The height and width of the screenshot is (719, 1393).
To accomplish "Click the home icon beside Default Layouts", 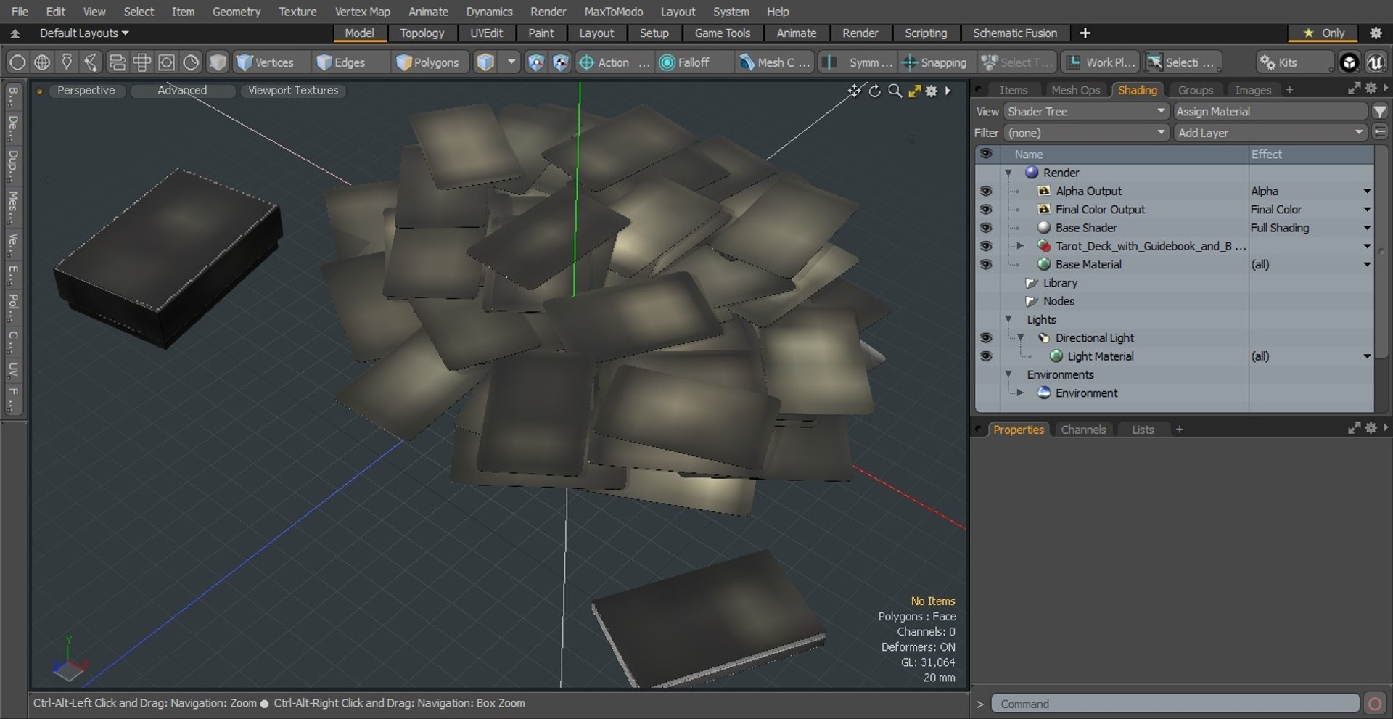I will pyautogui.click(x=15, y=33).
